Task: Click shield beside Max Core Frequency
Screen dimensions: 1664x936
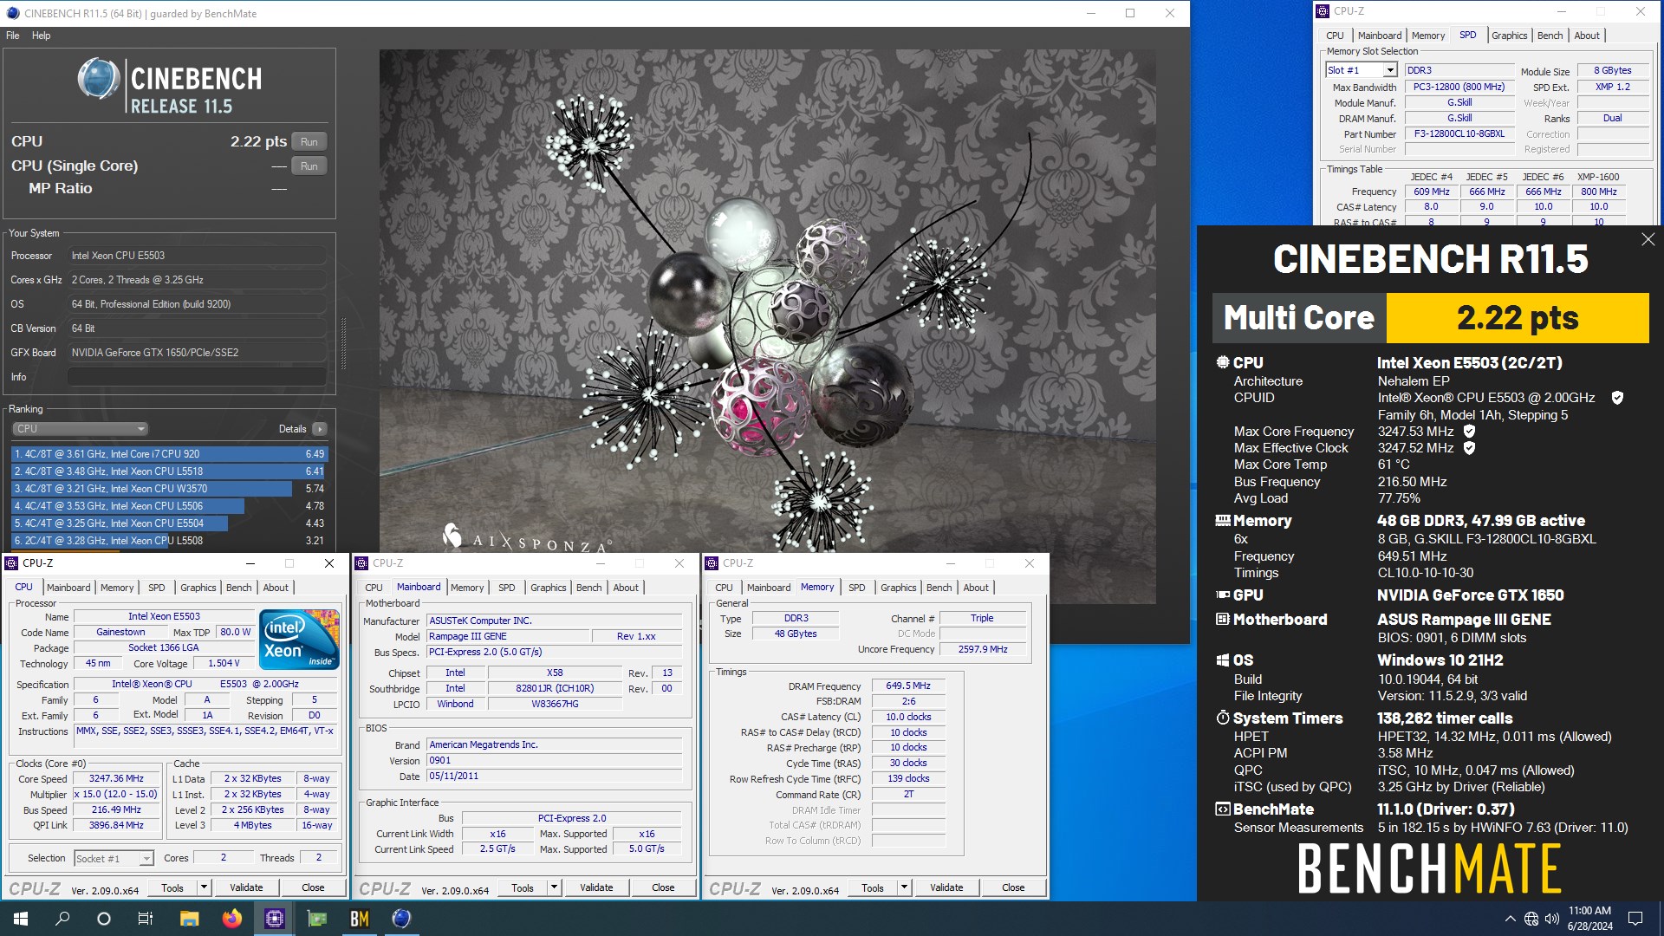Action: (x=1469, y=431)
